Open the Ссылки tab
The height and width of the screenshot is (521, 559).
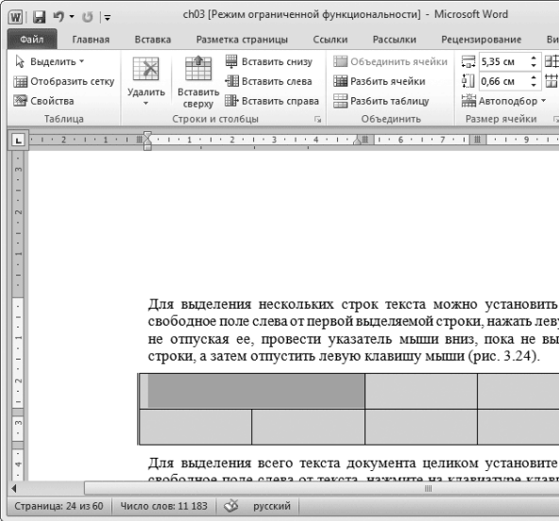click(330, 40)
